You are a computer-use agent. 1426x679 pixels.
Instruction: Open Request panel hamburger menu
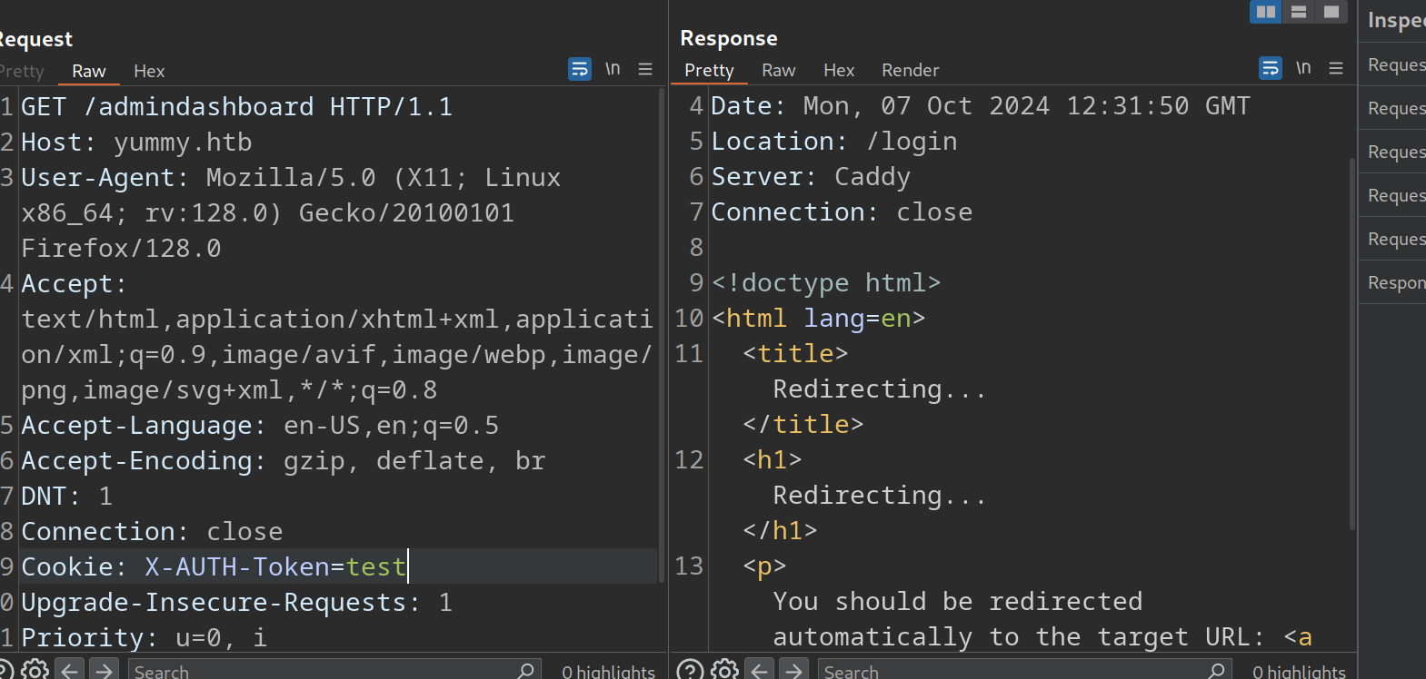coord(645,69)
